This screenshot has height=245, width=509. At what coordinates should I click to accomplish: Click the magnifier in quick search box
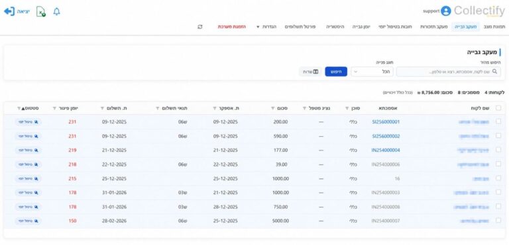click(x=494, y=71)
